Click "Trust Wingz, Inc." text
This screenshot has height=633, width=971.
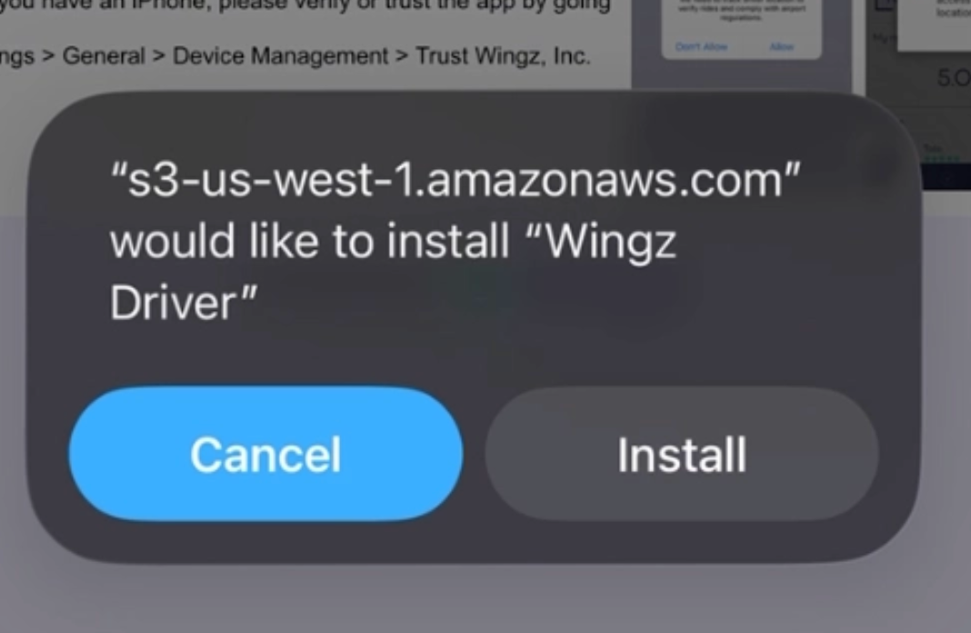(503, 56)
